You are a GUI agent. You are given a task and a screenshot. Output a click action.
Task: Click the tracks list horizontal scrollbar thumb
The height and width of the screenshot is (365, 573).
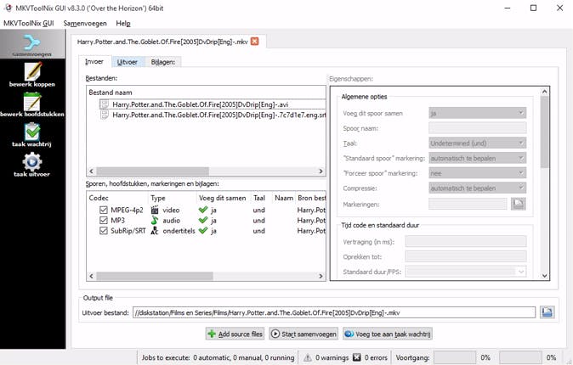[155, 276]
